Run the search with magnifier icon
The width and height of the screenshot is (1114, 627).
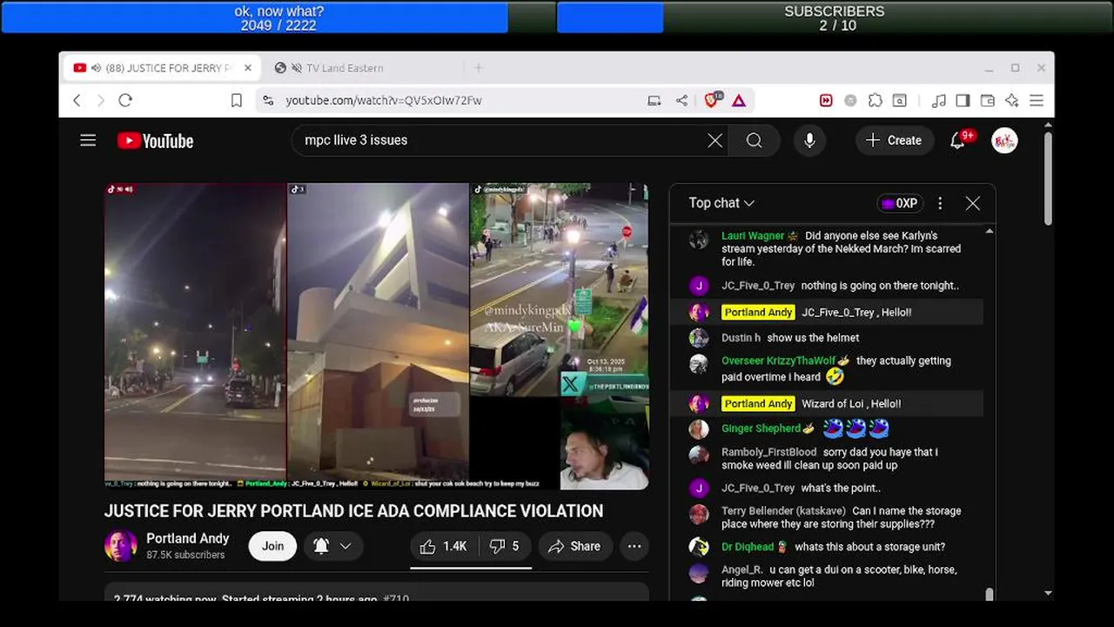[x=755, y=140]
